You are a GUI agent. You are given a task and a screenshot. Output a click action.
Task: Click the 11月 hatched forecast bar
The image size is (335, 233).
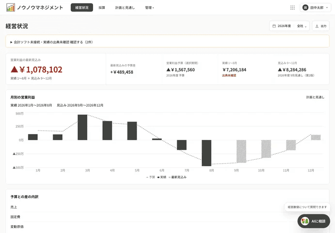[291, 145]
